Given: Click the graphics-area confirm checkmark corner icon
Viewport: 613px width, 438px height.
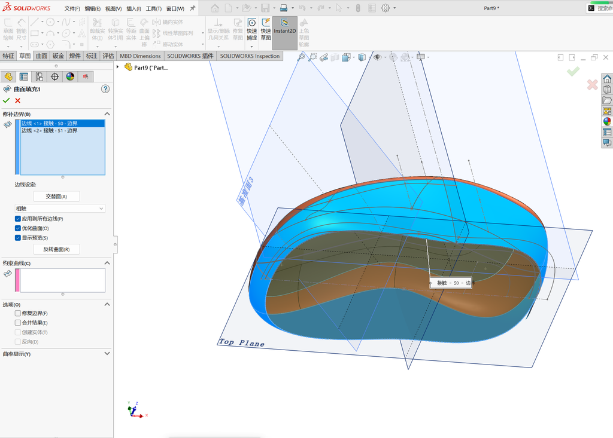Looking at the screenshot, I should 573,71.
